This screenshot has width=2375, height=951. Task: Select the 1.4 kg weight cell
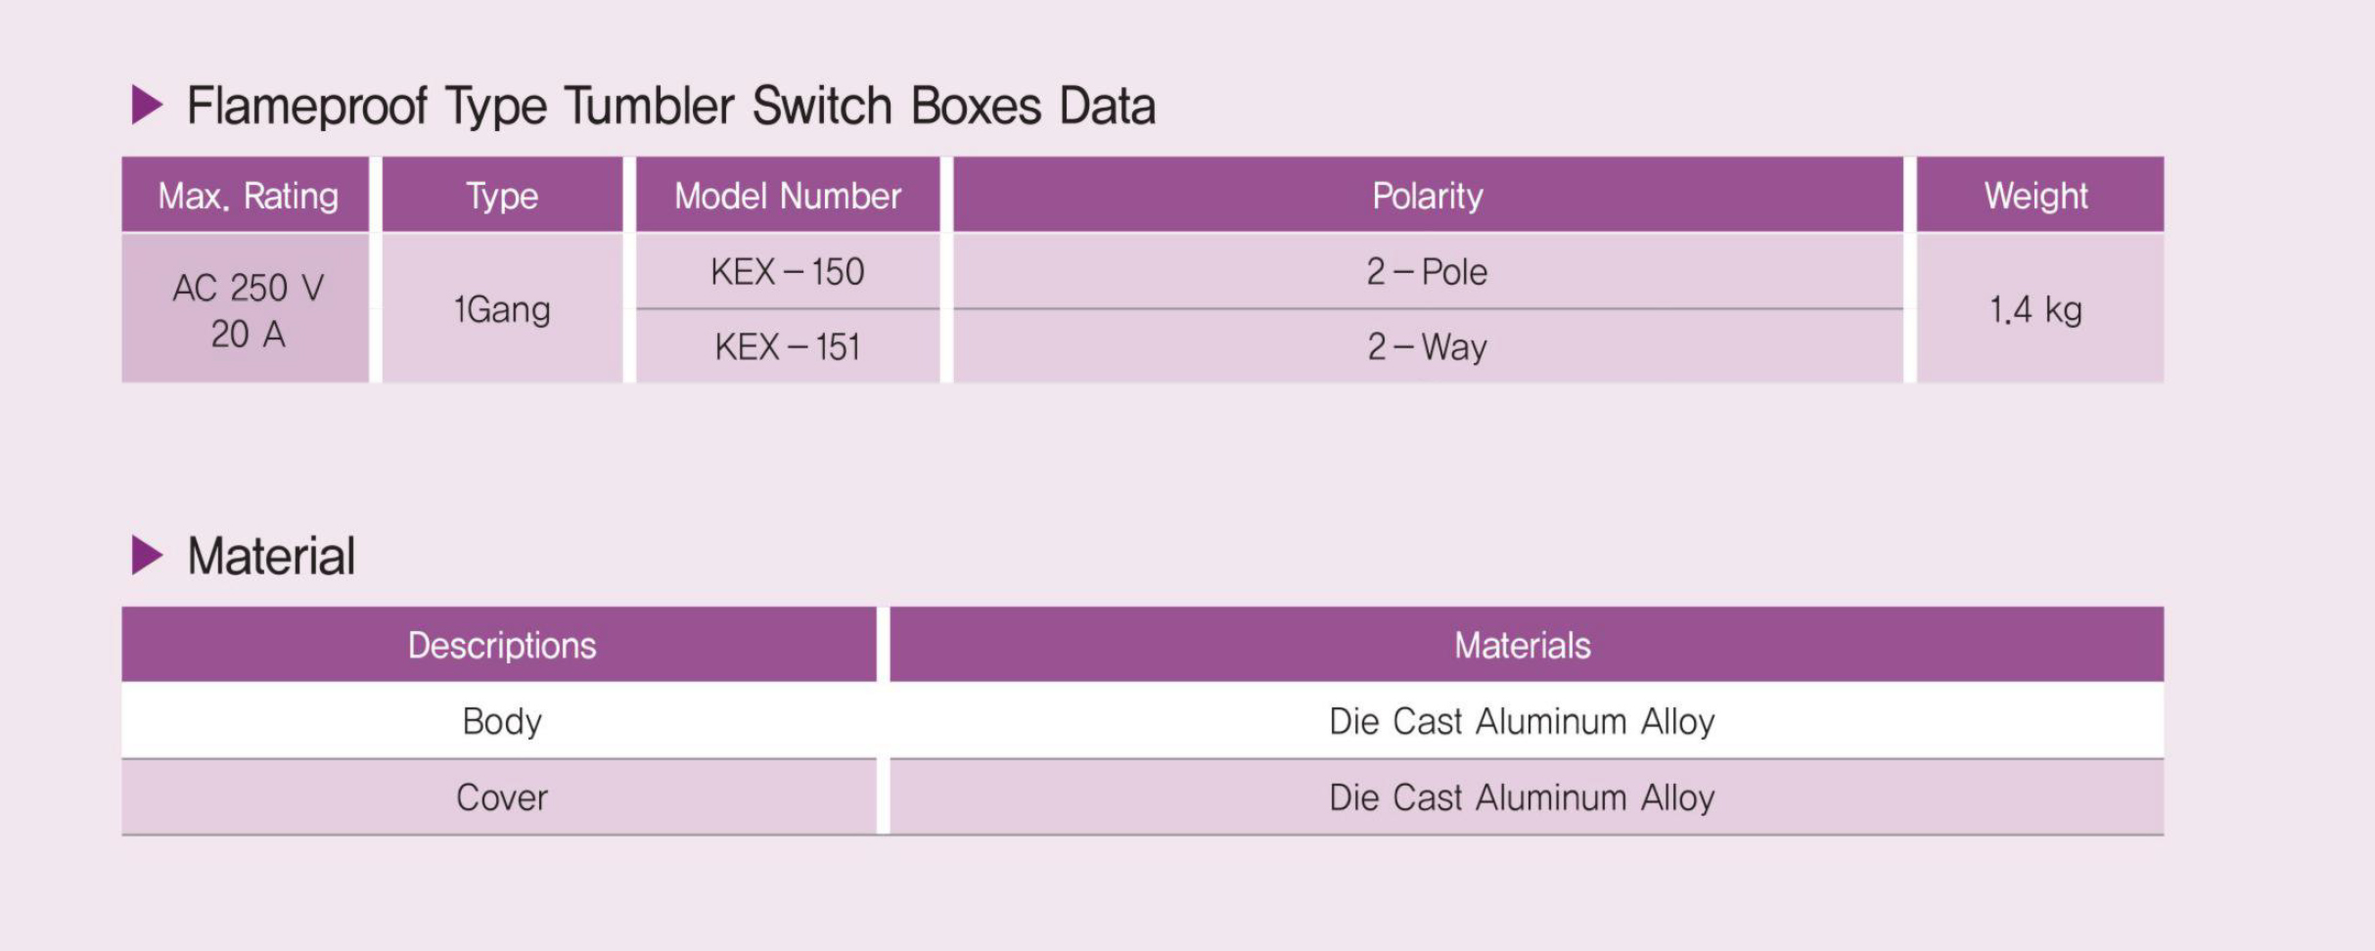[2040, 308]
